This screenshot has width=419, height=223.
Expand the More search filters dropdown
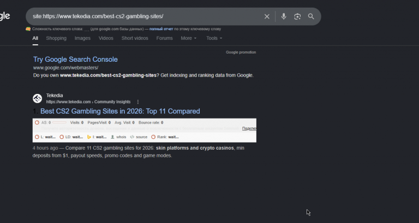(189, 38)
